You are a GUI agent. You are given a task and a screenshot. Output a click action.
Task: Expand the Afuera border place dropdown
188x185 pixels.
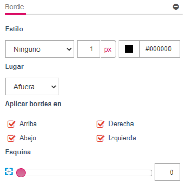32,87
